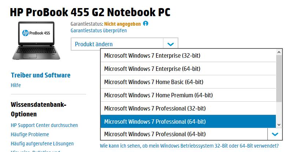The image size is (296, 152).
Task: Collapse the operating system dropdown chevron
Action: click(x=275, y=134)
